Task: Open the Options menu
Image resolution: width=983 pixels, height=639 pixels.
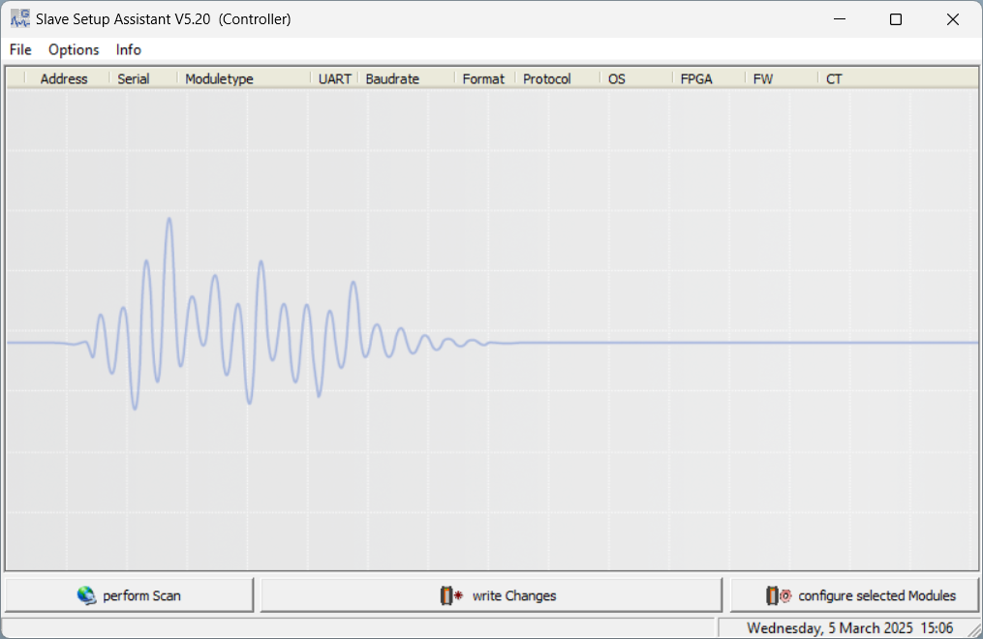Action: (74, 49)
